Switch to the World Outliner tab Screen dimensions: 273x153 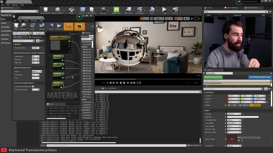[252, 8]
